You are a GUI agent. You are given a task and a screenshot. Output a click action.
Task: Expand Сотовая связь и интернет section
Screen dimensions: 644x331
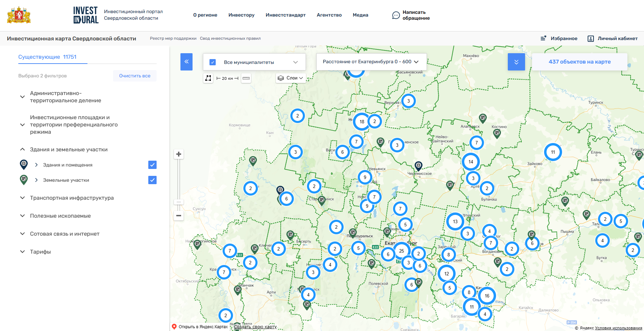coord(22,234)
